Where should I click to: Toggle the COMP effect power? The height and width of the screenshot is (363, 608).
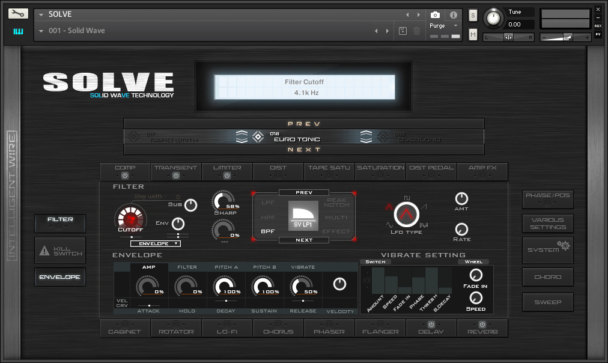(125, 175)
